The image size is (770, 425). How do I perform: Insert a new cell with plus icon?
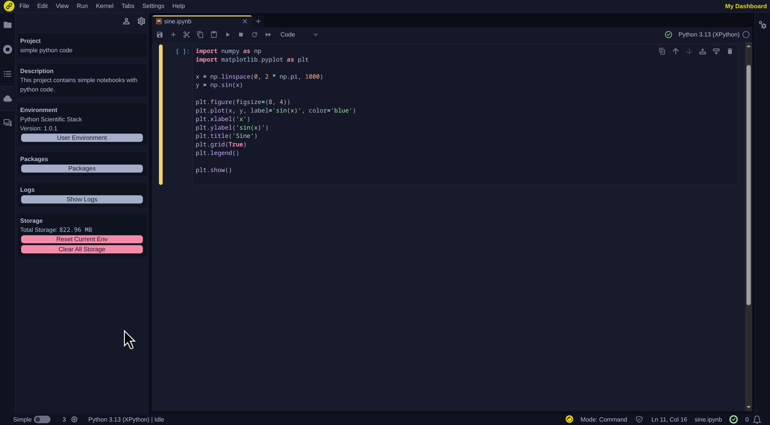[x=173, y=34]
